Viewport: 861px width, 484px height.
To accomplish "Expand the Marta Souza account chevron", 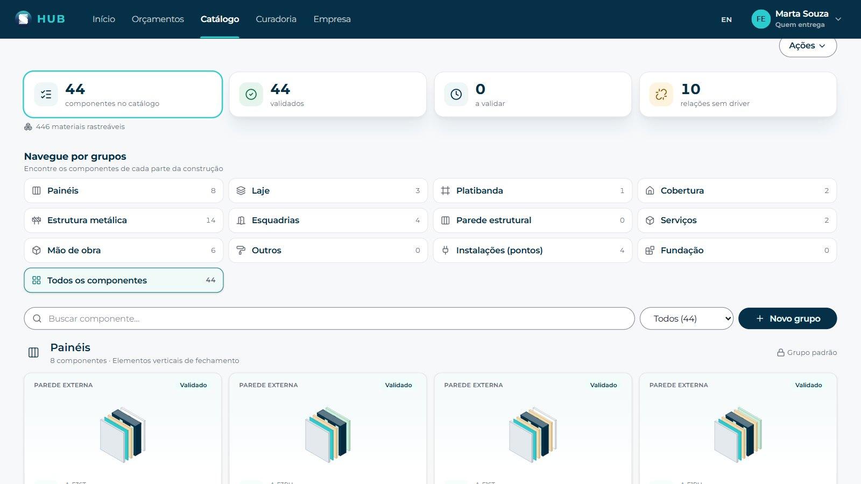I will 838,19.
